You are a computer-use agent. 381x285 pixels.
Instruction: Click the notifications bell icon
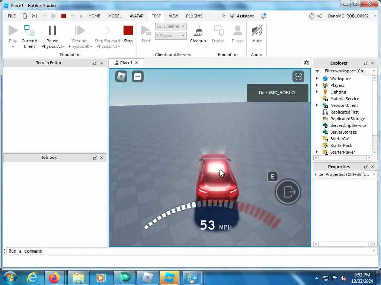(x=263, y=16)
